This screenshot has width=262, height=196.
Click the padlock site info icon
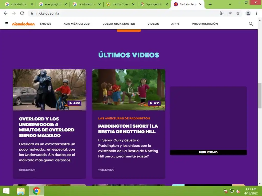tap(32, 13)
